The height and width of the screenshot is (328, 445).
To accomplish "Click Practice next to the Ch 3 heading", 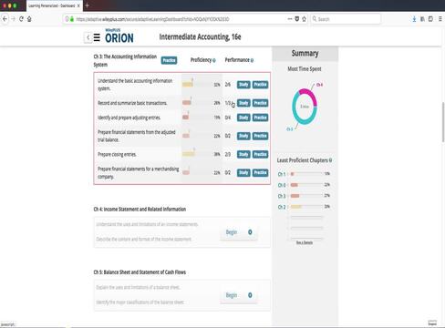I will [x=169, y=60].
